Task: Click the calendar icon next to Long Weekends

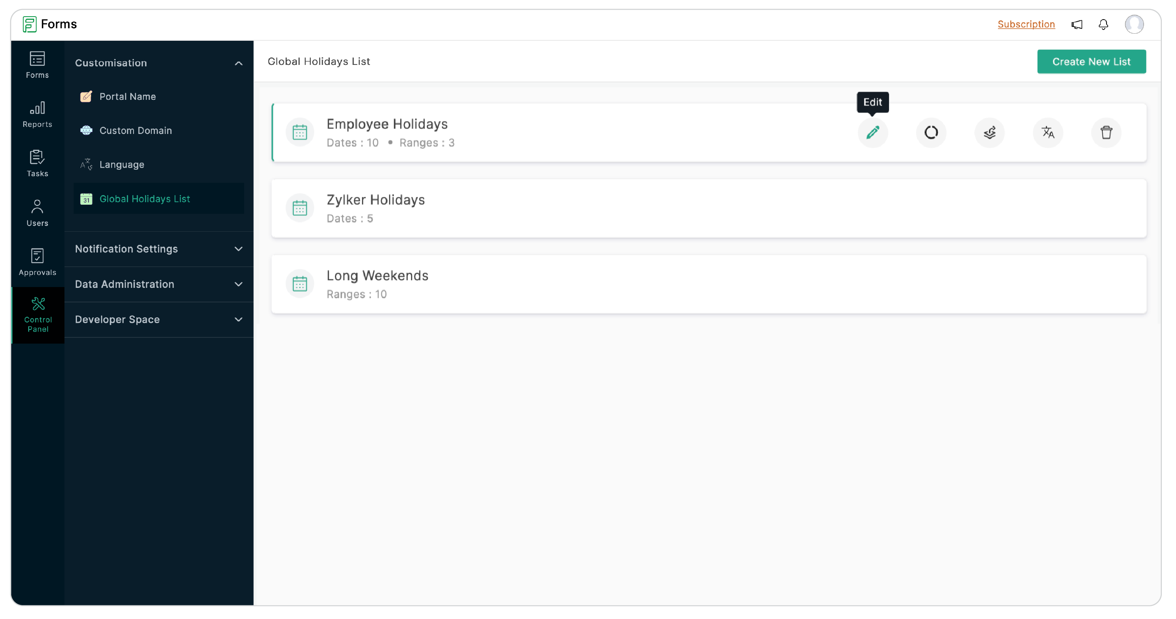Action: (300, 283)
